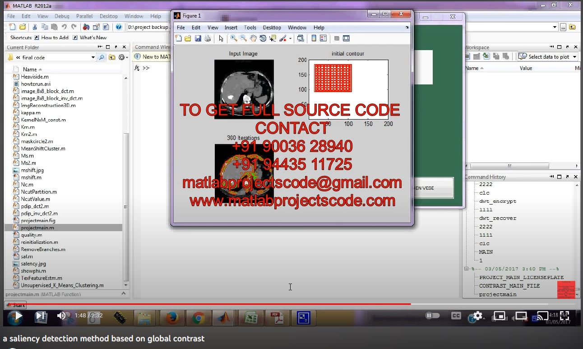Open the Insert menu in Figure 1
The image size is (583, 349).
[x=231, y=28]
